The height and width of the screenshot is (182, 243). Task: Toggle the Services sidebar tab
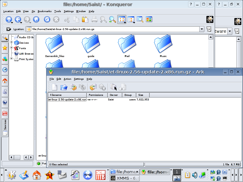click(5, 124)
